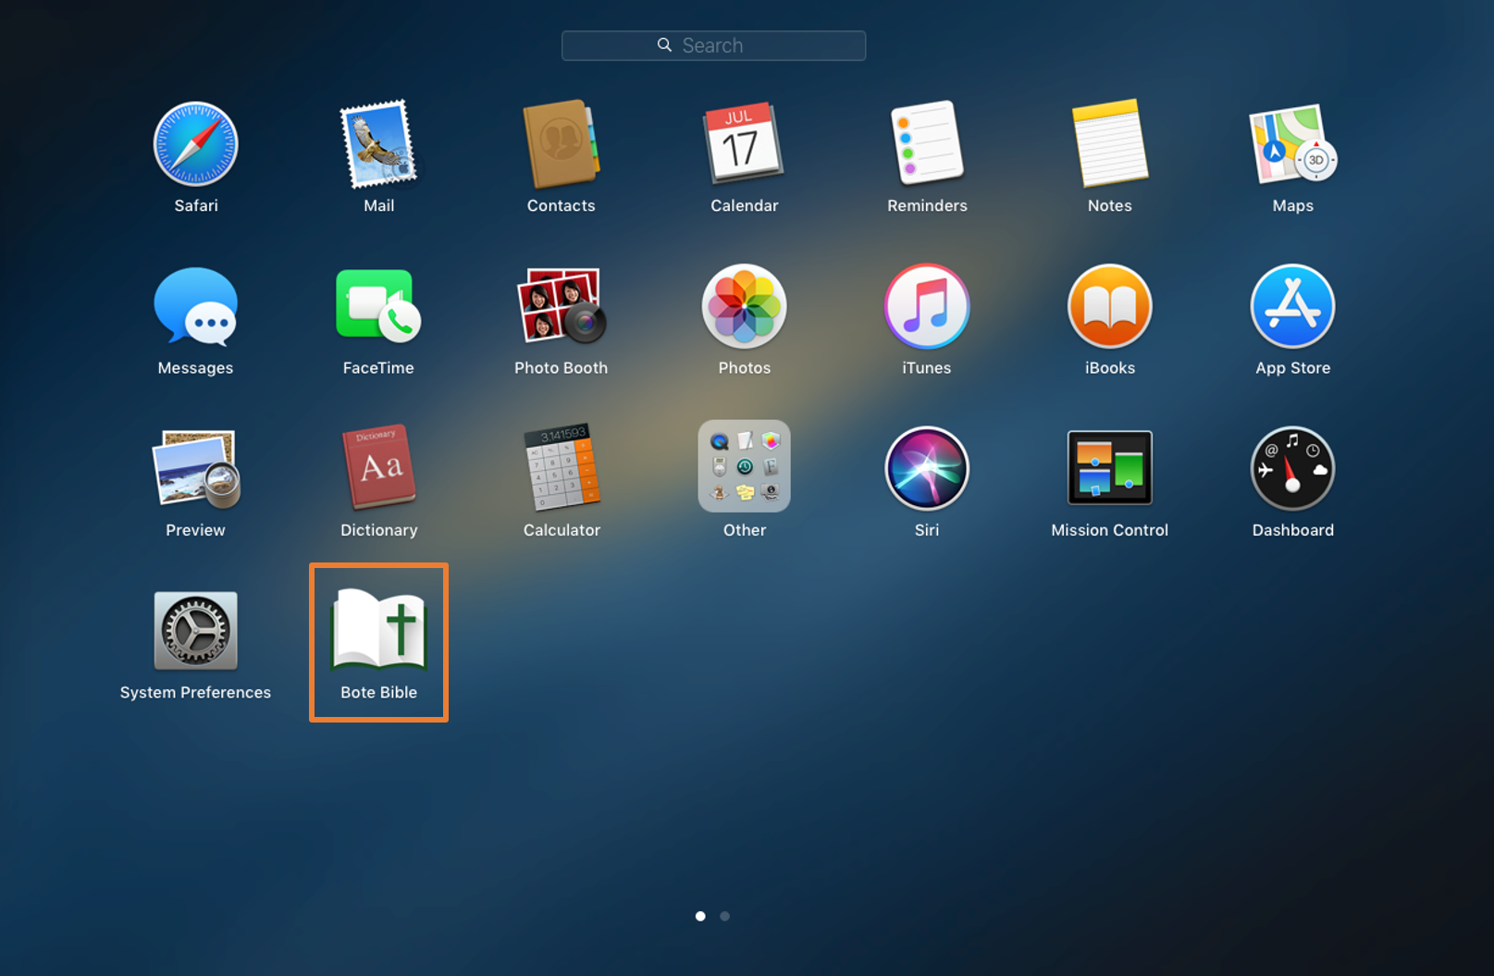
Task: Launch the Bote Bible app
Action: coord(378,631)
